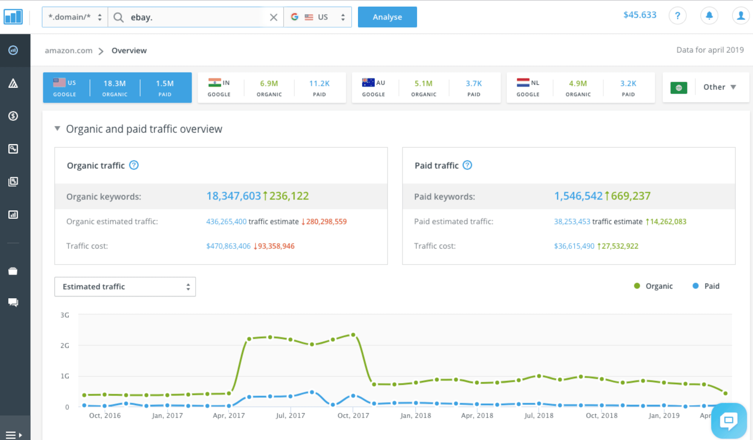Click paid traffic cost $36,615,490
Image resolution: width=753 pixels, height=440 pixels.
[574, 246]
